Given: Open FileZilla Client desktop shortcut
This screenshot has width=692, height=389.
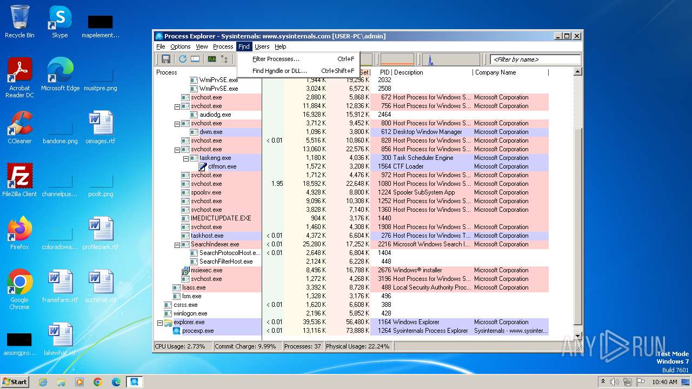Looking at the screenshot, I should click(19, 180).
